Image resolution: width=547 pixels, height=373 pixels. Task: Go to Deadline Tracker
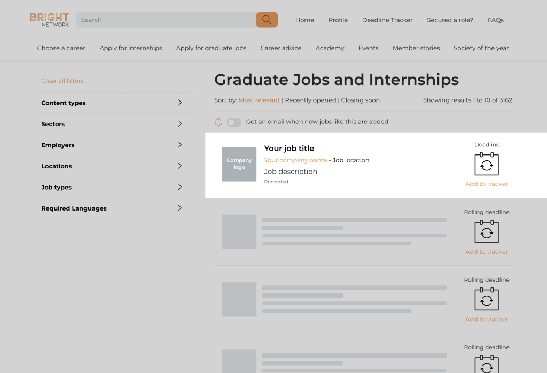click(x=387, y=20)
